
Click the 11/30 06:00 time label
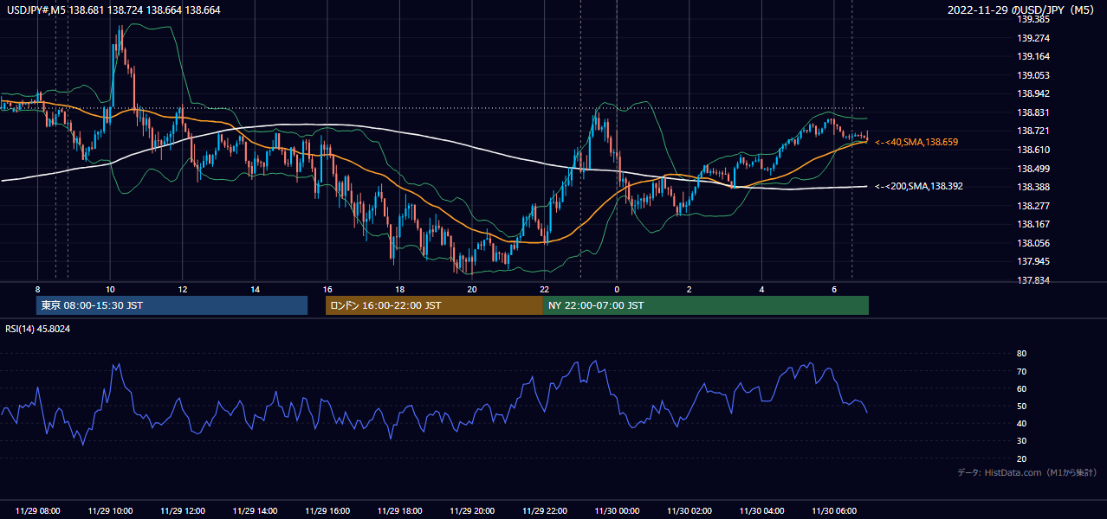(x=833, y=511)
